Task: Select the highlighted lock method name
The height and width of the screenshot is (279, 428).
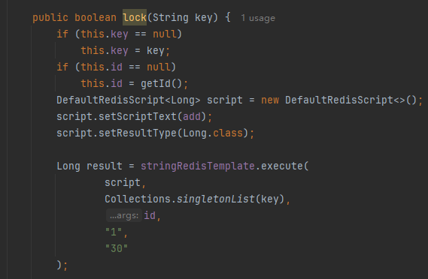Action: pos(135,17)
